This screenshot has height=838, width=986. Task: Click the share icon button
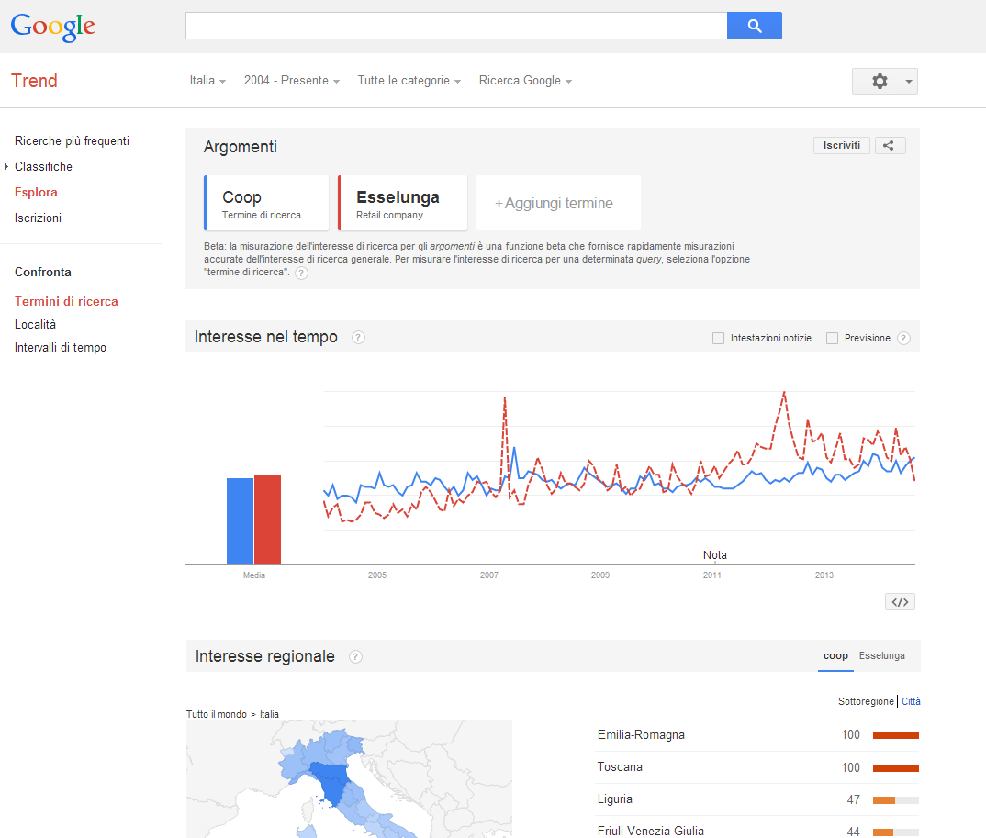pos(890,145)
